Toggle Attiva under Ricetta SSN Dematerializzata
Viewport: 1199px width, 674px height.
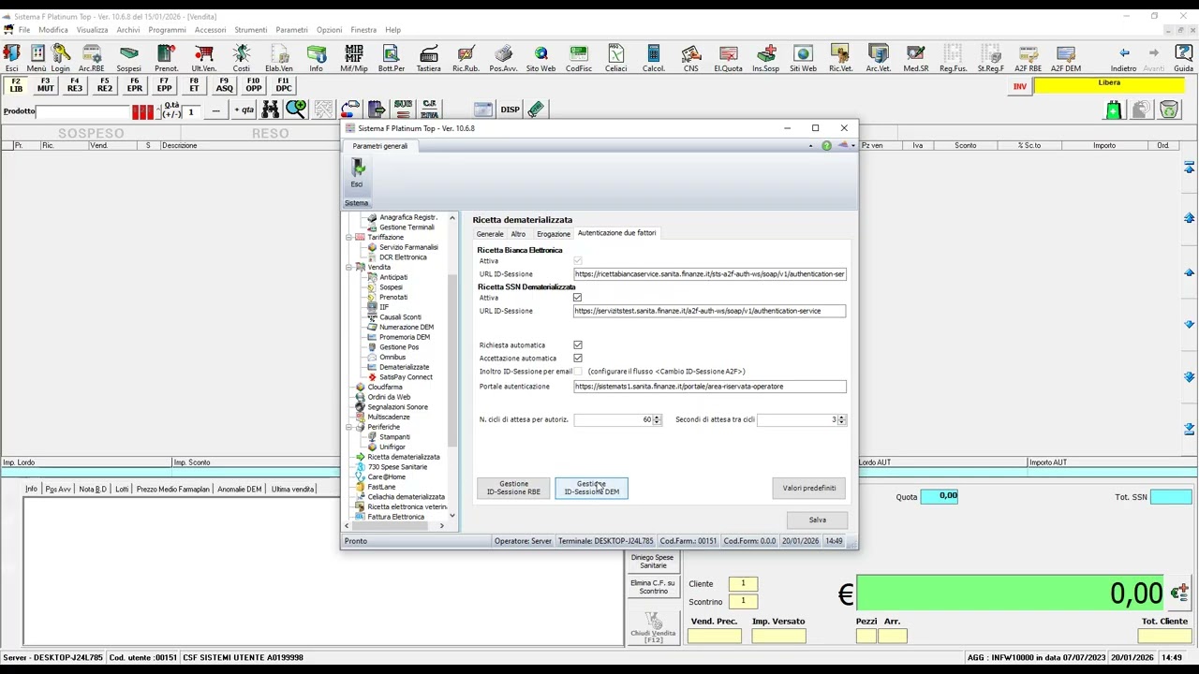577,298
